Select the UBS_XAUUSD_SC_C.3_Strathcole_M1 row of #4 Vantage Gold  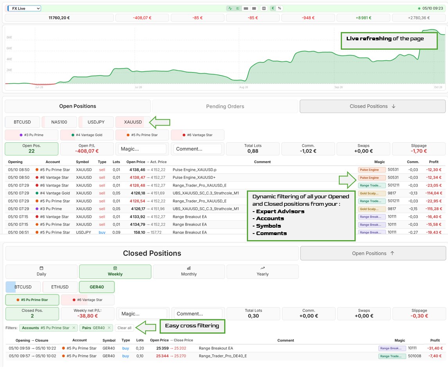point(225,193)
